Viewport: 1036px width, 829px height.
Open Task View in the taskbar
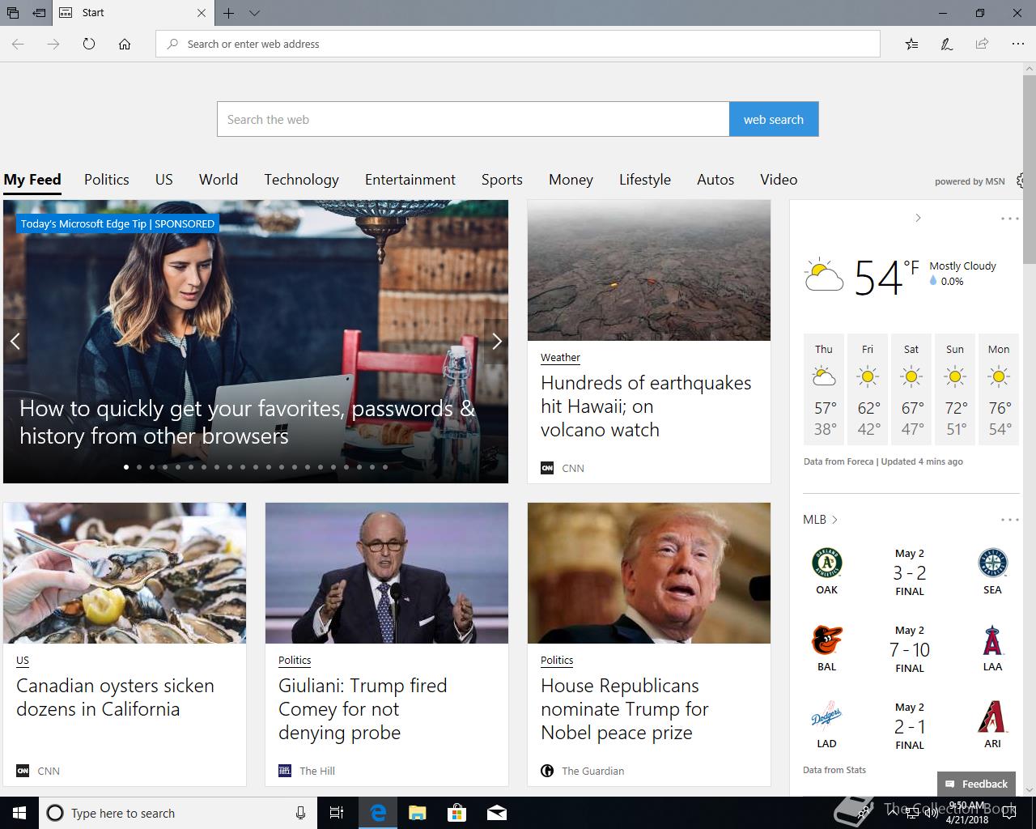[337, 813]
